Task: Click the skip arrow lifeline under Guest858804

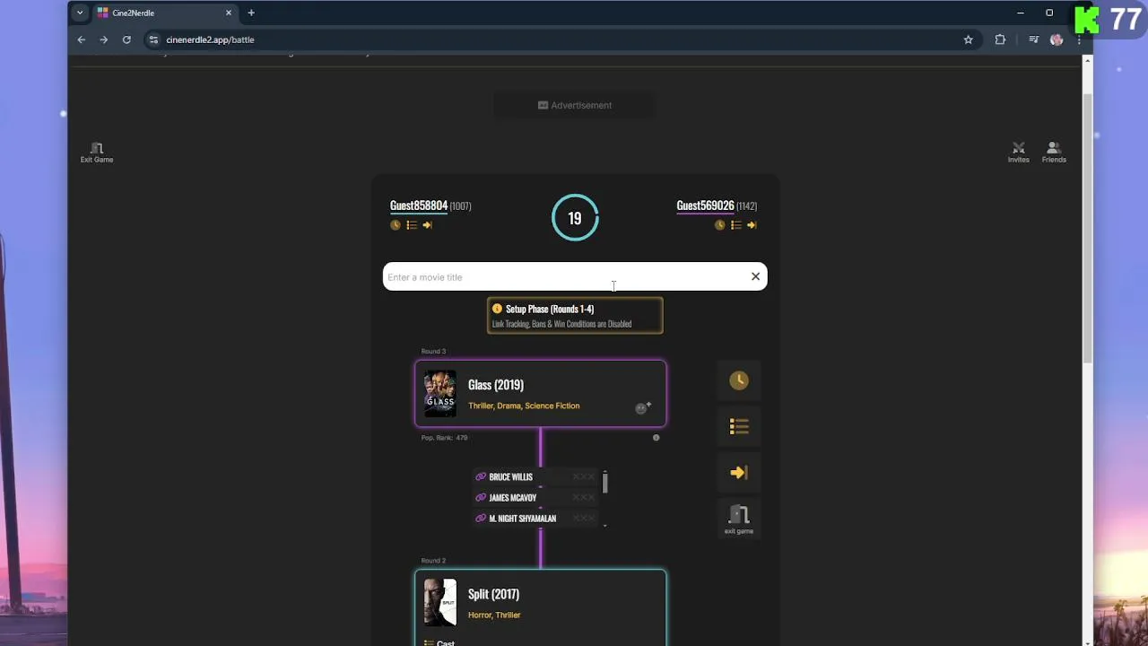Action: [x=427, y=225]
